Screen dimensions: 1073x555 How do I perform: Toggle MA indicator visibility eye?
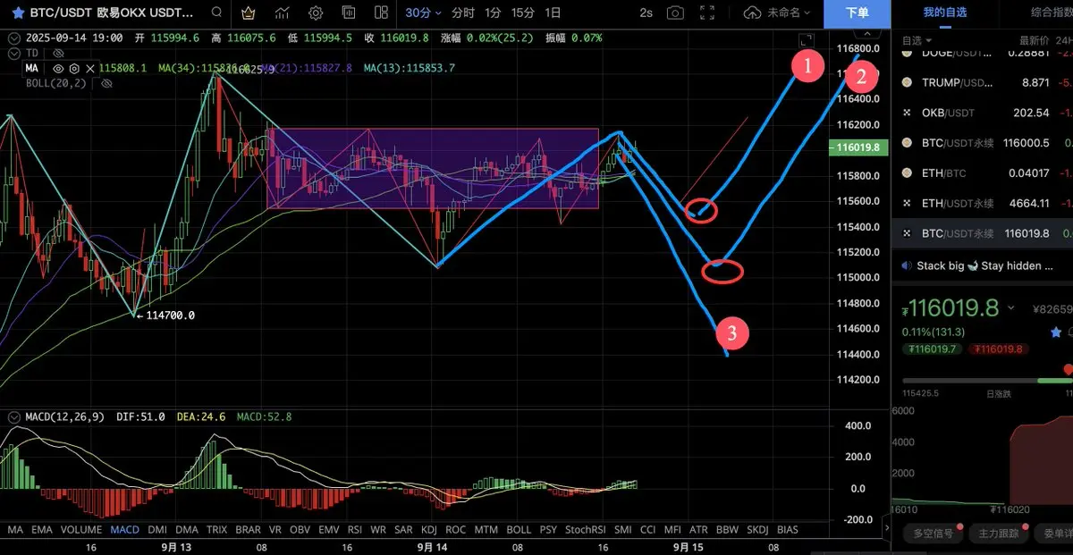58,68
